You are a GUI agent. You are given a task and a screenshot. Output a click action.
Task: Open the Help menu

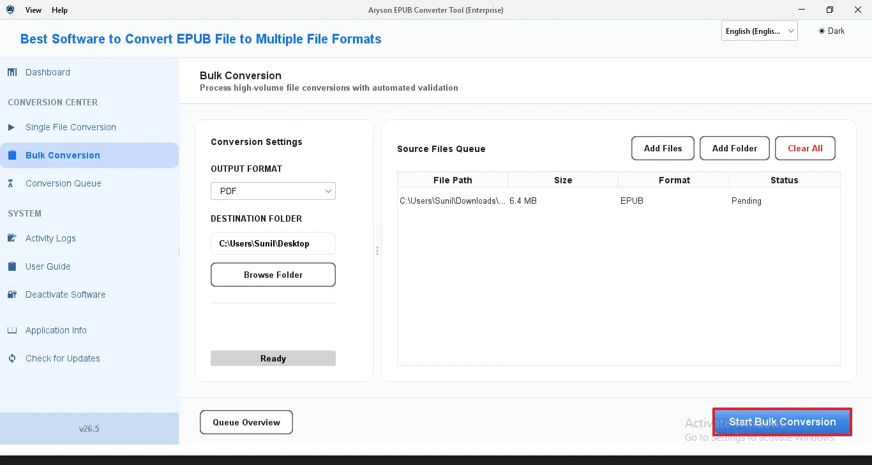(59, 10)
